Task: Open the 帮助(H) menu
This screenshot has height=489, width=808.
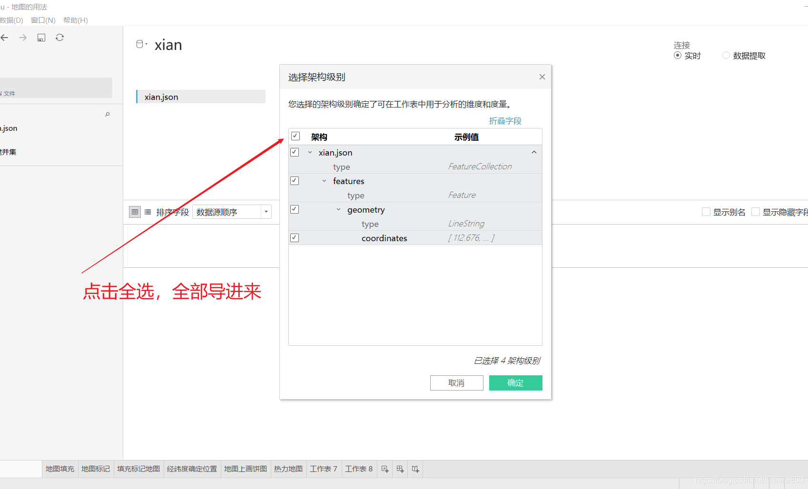Action: click(x=76, y=20)
